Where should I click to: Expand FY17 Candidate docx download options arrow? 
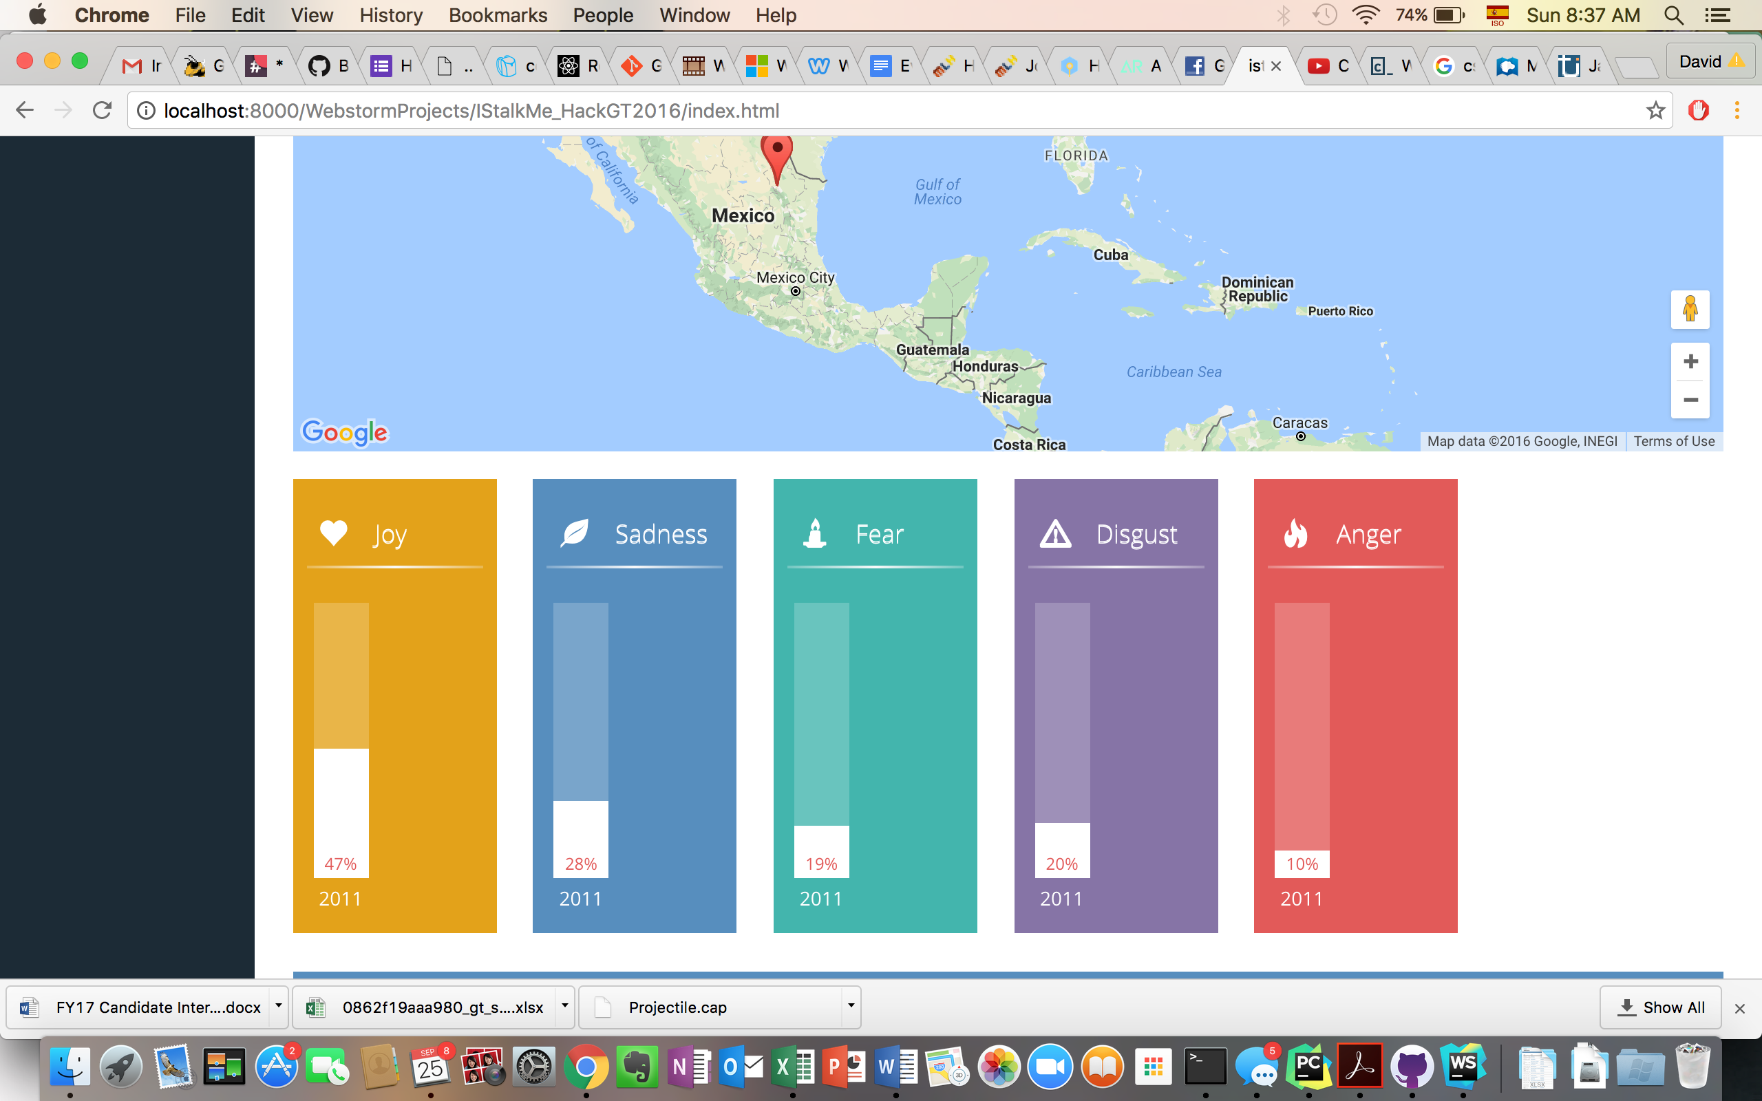click(x=278, y=1006)
